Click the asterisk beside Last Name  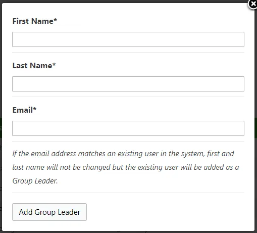[54, 65]
